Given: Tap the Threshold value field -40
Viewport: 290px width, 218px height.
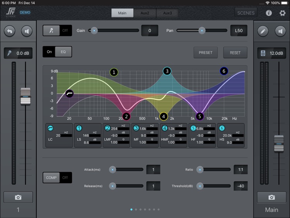Looking at the screenshot, I should [x=241, y=186].
